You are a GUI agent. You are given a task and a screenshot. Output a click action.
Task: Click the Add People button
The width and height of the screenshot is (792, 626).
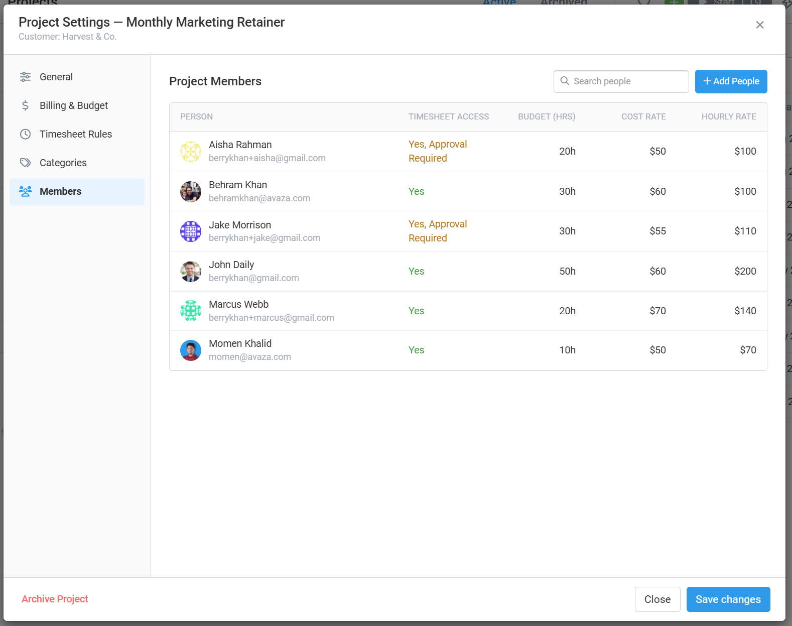click(731, 81)
